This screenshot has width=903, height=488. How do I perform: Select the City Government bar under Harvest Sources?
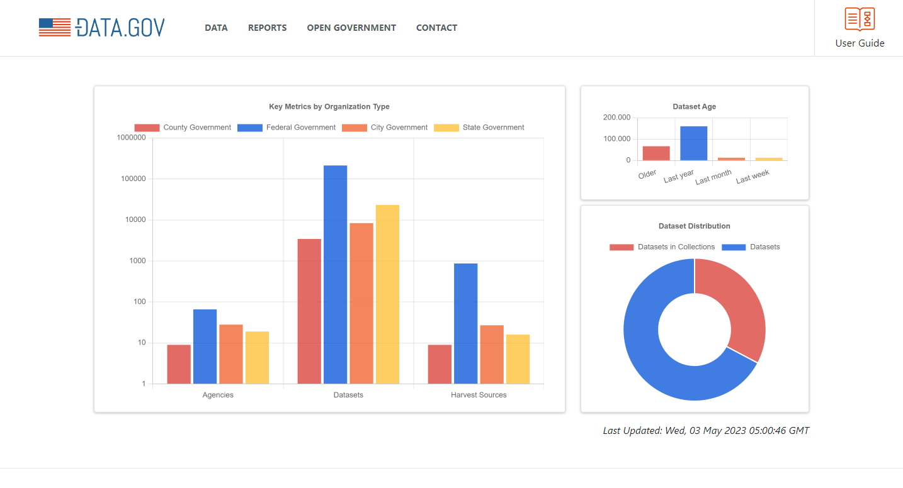tap(492, 354)
